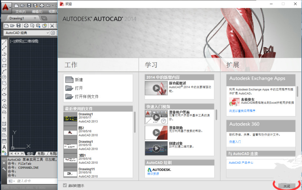Viewport: 302px width, 190px height.
Task: Select the Arc draw tool
Action: [x=4, y=72]
